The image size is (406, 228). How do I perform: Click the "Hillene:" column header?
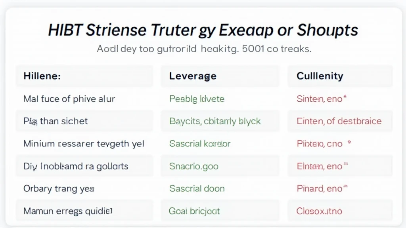42,76
